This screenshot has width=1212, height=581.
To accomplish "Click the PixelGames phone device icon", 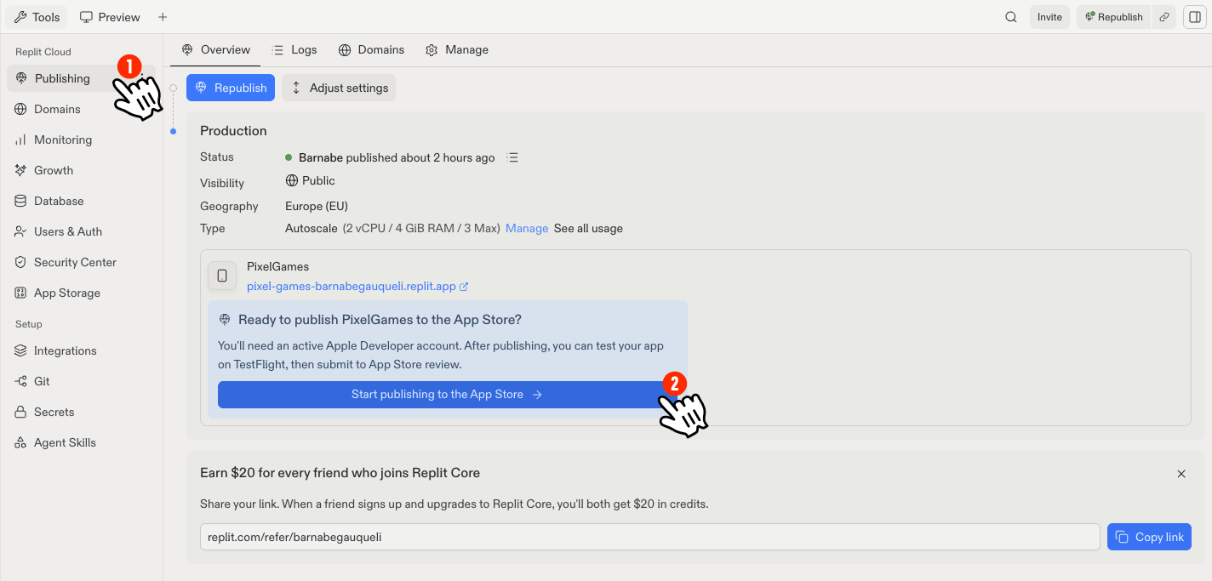I will 222,276.
